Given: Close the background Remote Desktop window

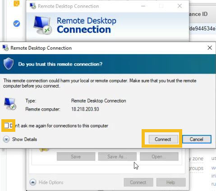Looking at the screenshot, I should (x=179, y=6).
